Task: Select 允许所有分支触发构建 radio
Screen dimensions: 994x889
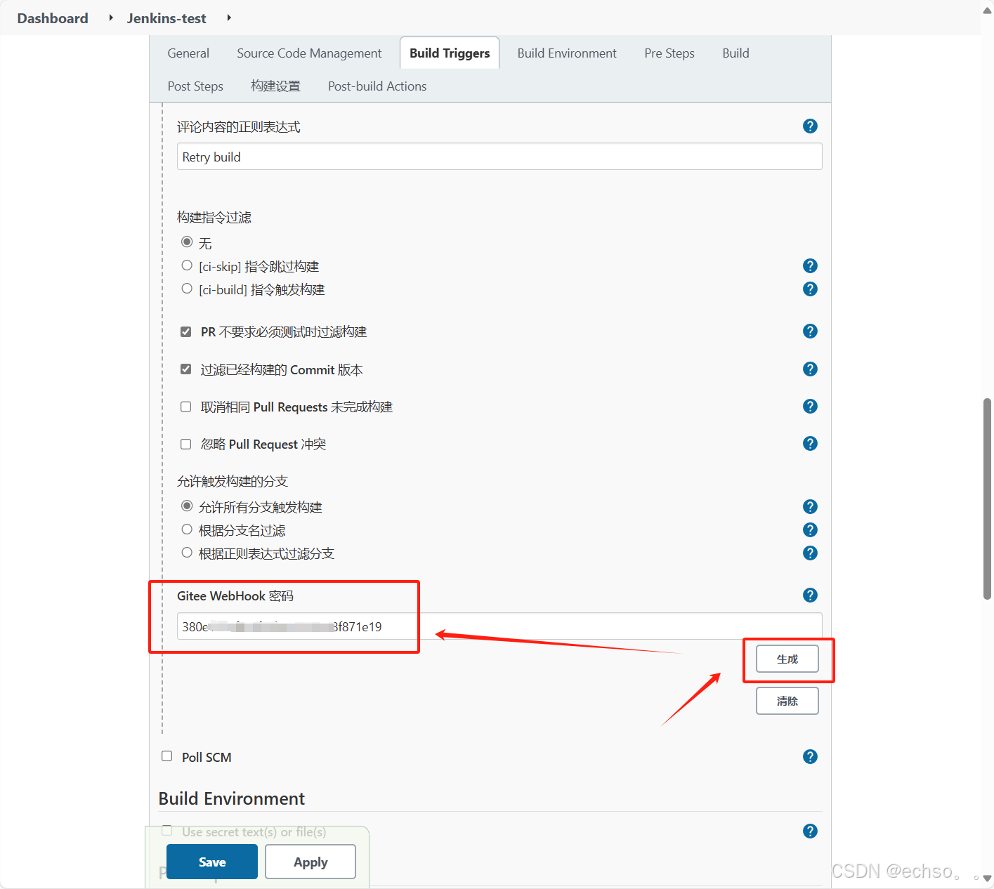Action: pyautogui.click(x=187, y=506)
